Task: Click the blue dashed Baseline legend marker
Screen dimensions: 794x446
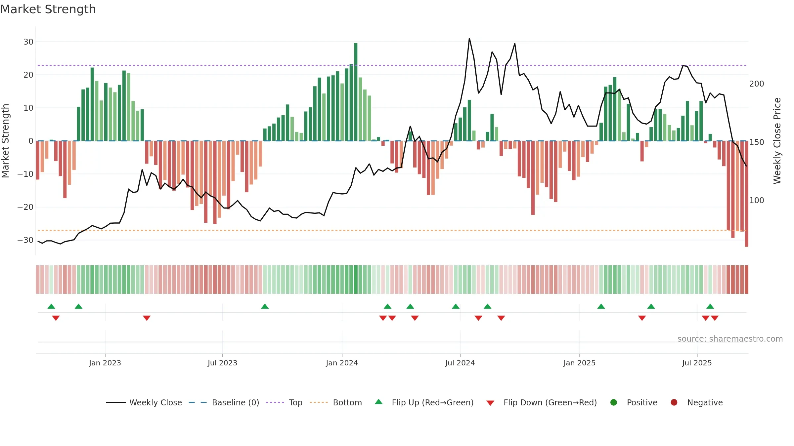Action: 198,402
